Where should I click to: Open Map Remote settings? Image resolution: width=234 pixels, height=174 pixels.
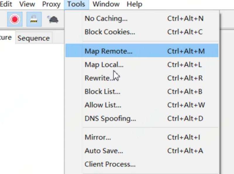142,50
